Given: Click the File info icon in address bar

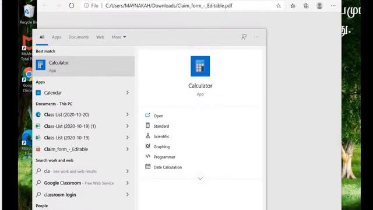Looking at the screenshot, I should (86, 5).
